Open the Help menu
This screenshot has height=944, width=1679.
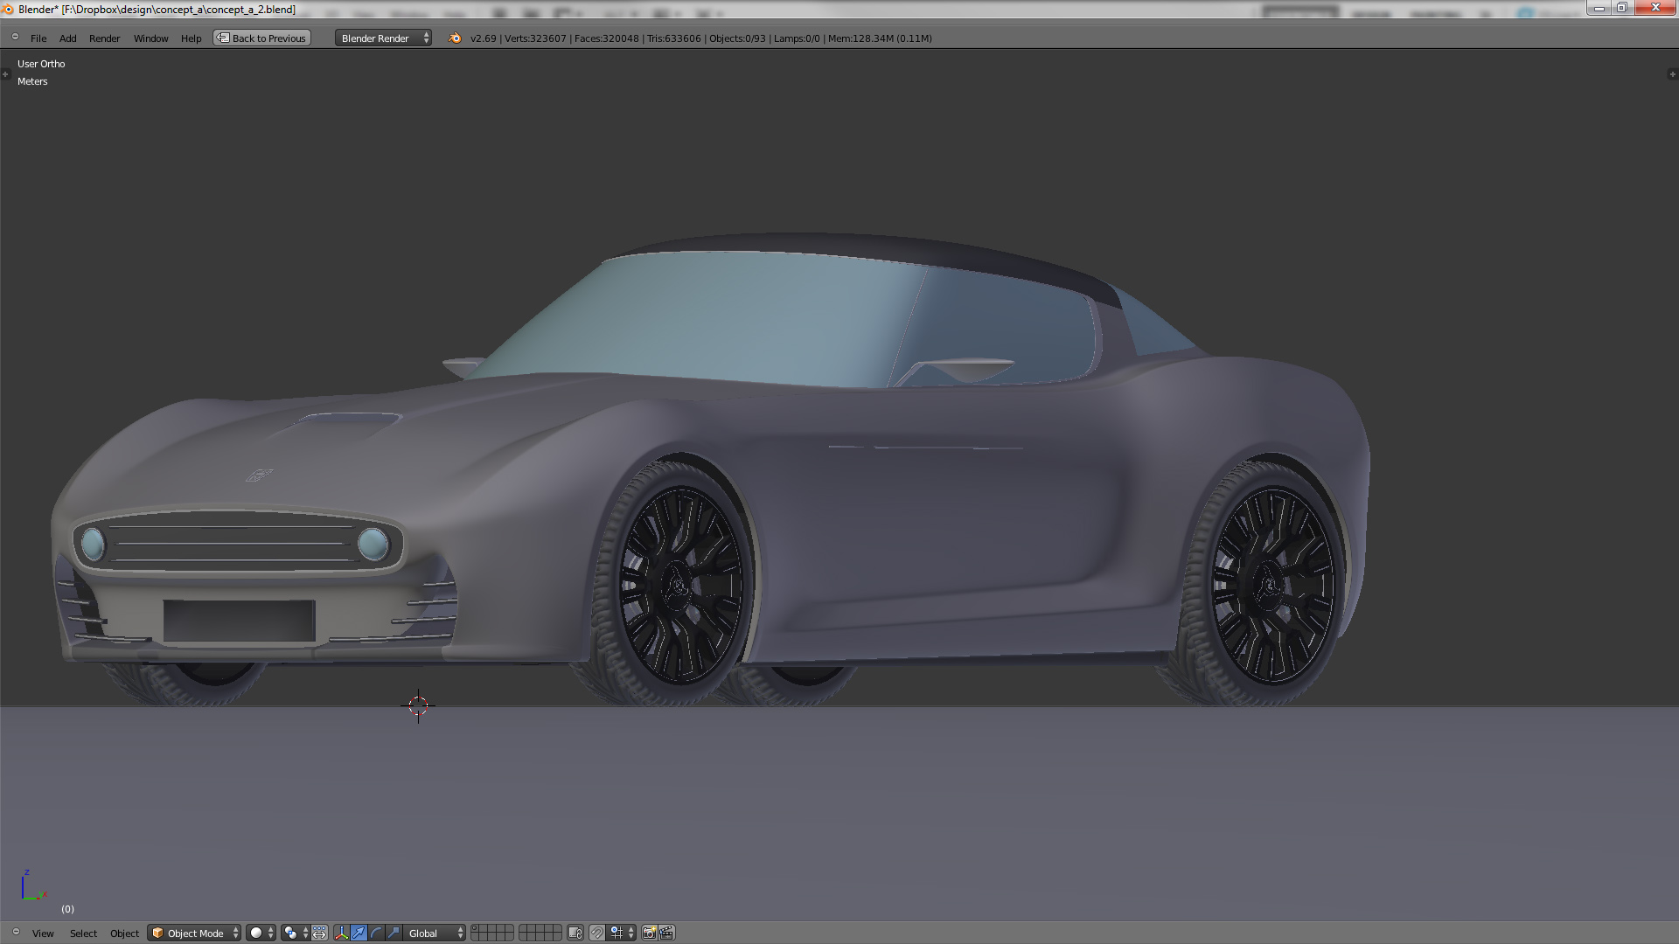click(x=191, y=38)
